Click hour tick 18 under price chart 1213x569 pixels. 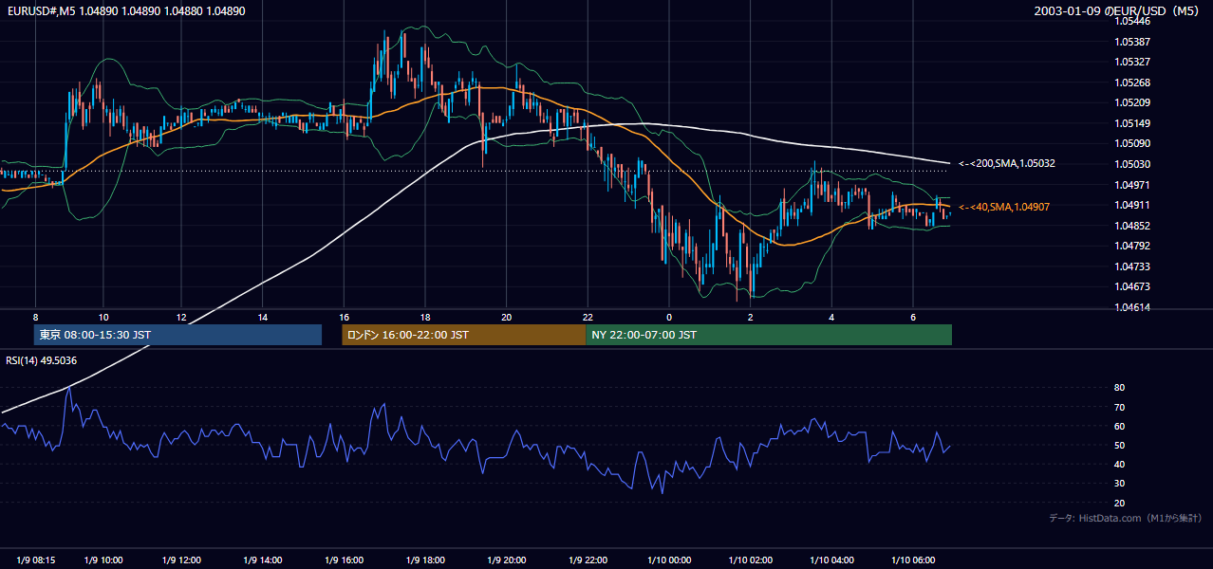pos(425,317)
